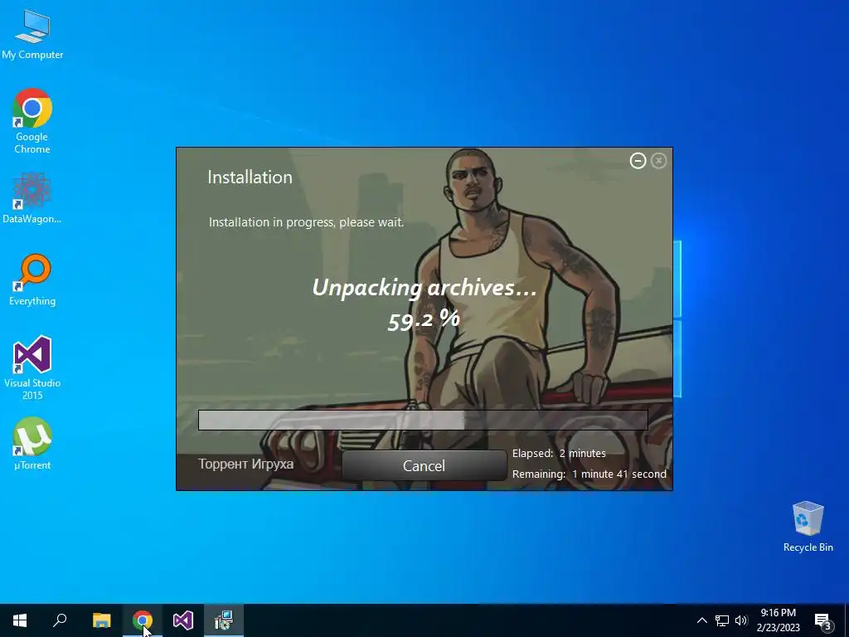Open the µTorrent desktop shortcut

(x=32, y=444)
